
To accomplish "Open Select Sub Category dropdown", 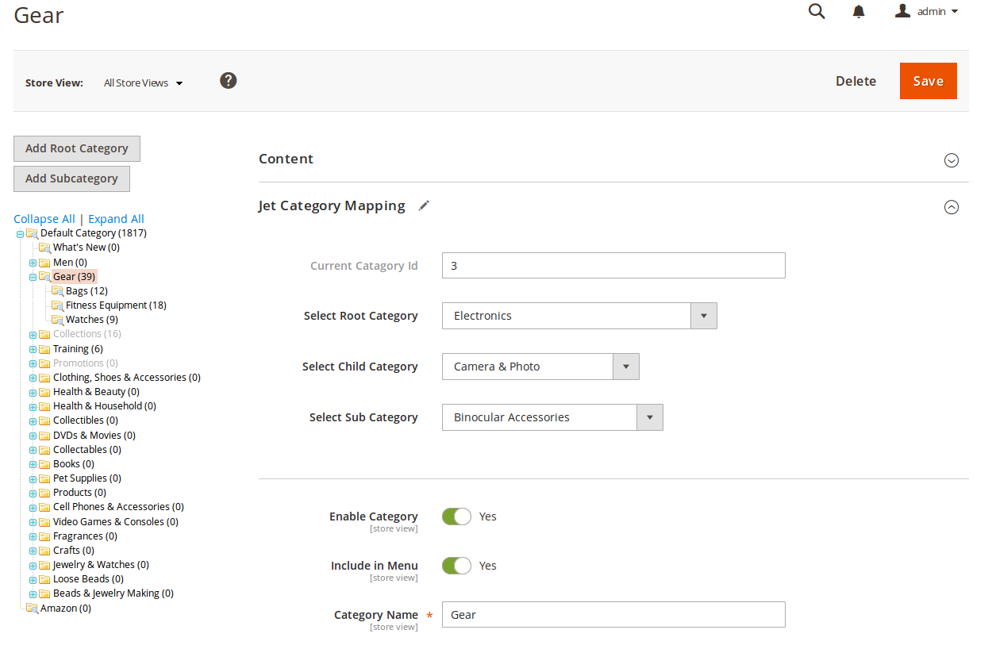I will (552, 417).
